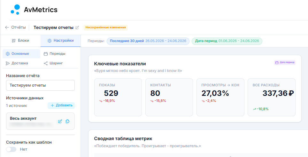This screenshot has width=308, height=157.
Task: Click the gear icon on Настройки tab
Action: coord(50,41)
